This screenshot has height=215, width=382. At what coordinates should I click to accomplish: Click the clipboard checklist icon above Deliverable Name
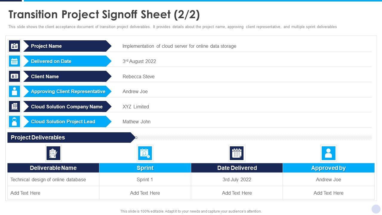[x=53, y=153]
